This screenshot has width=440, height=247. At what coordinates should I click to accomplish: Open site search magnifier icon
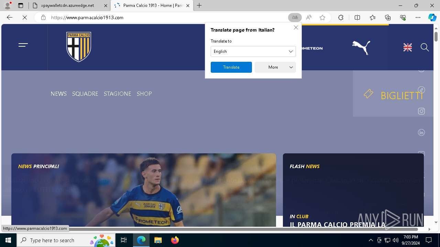point(425,47)
